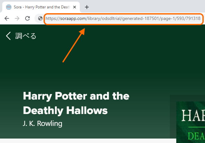The width and height of the screenshot is (205, 143).
Task: Close the Sora Harry Potter tab
Action: point(75,7)
